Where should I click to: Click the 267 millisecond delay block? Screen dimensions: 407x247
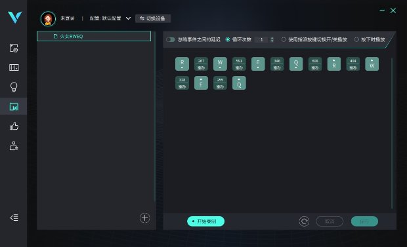pos(201,64)
